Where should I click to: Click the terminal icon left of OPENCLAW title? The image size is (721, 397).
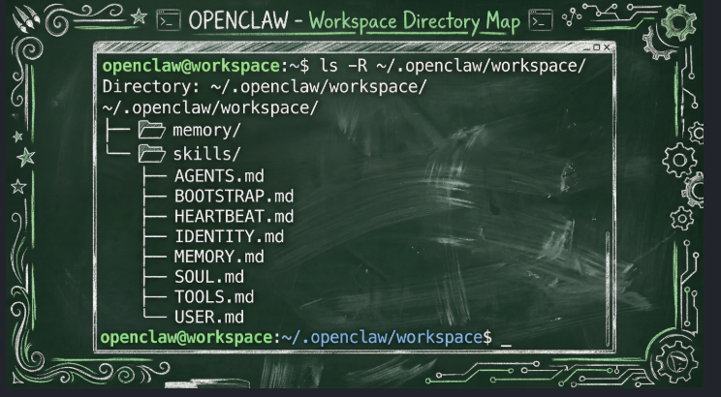pyautogui.click(x=169, y=19)
